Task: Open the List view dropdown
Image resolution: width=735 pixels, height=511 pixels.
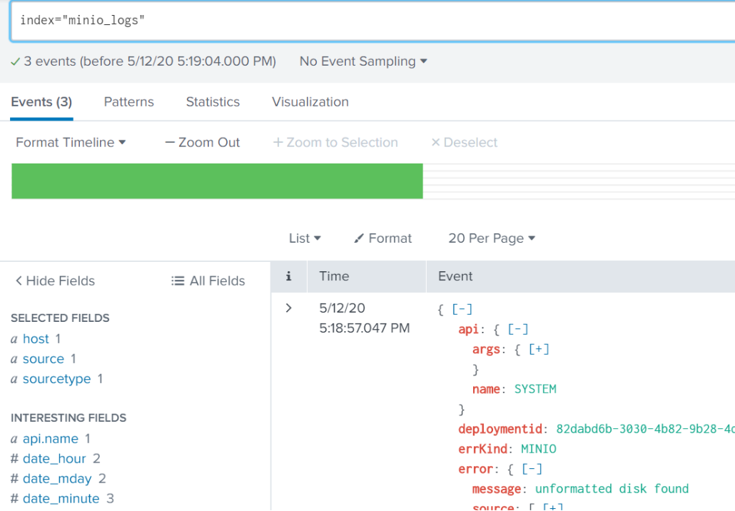Action: [x=305, y=238]
